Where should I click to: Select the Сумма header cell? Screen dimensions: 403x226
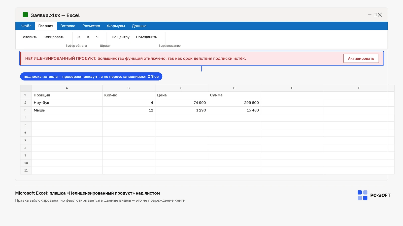(x=234, y=95)
